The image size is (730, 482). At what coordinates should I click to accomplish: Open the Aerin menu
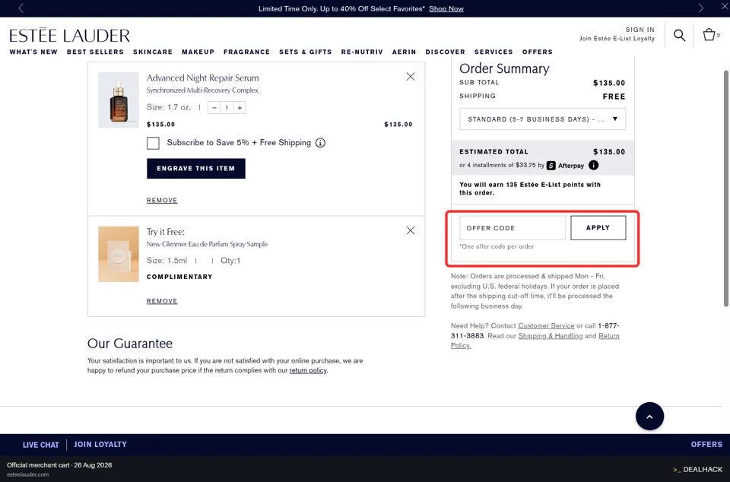tap(404, 52)
